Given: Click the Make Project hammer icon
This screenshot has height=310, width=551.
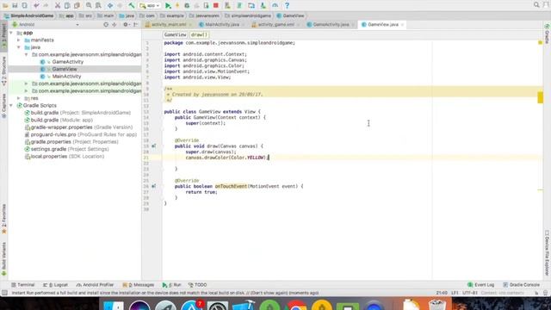Looking at the screenshot, I should pyautogui.click(x=131, y=5).
